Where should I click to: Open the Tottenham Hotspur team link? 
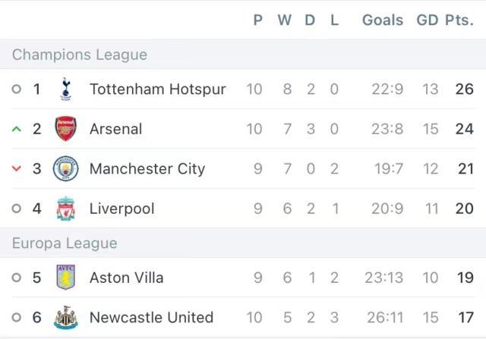coord(157,89)
